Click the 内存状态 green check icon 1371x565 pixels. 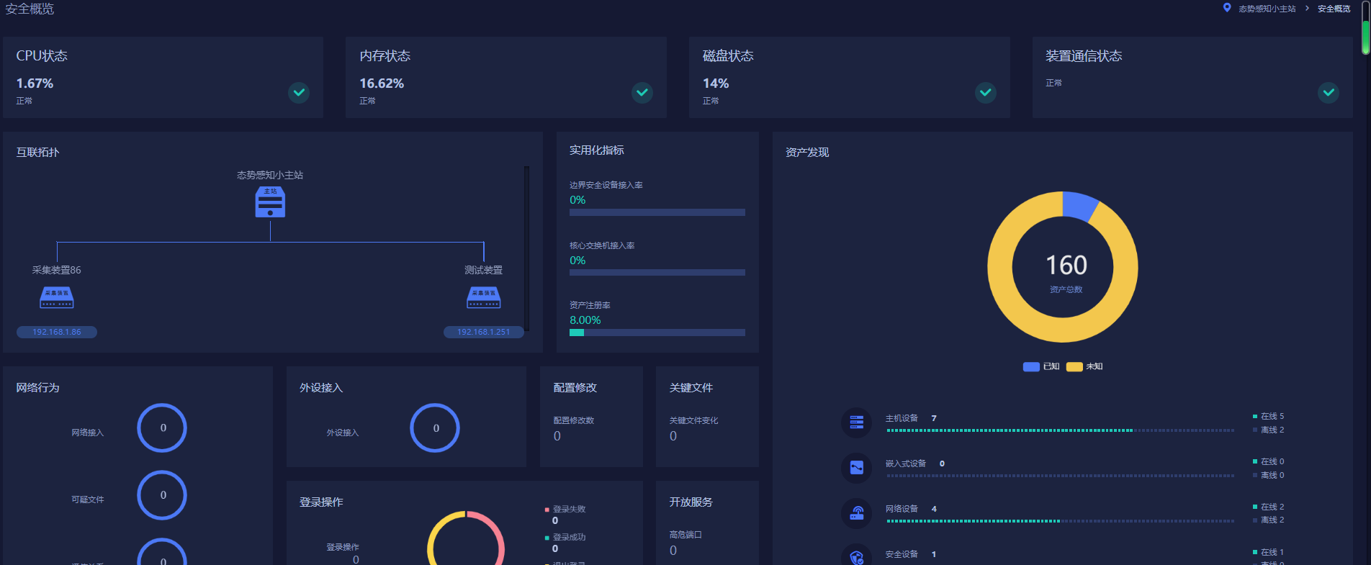pos(642,92)
